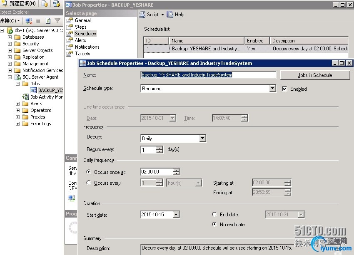Click the filter funnel icon in Object Explorer
Viewport: 354px width, 255px height.
pos(57,21)
